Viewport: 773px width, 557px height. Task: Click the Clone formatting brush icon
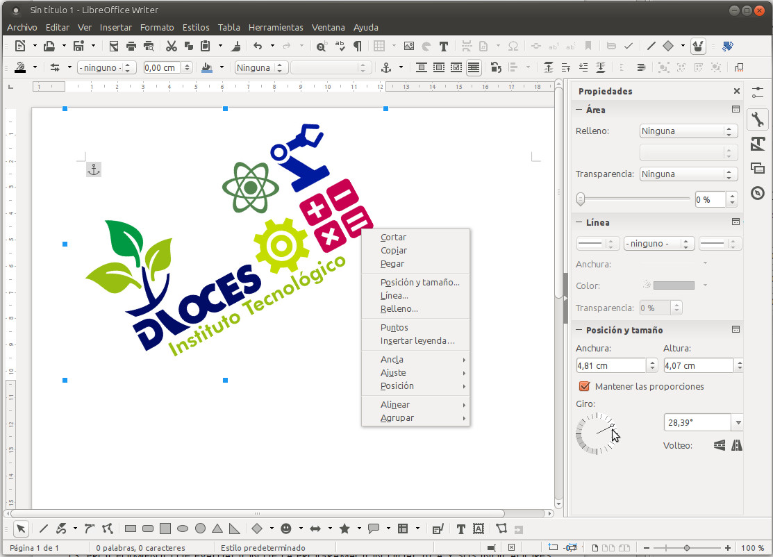coord(236,47)
